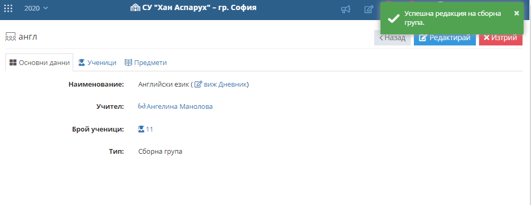Dismiss the green success notification
The height and width of the screenshot is (205, 531).
(x=517, y=13)
